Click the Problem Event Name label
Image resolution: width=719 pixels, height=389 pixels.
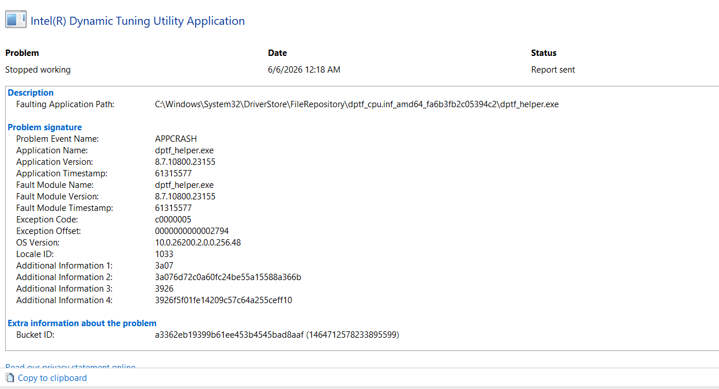58,139
